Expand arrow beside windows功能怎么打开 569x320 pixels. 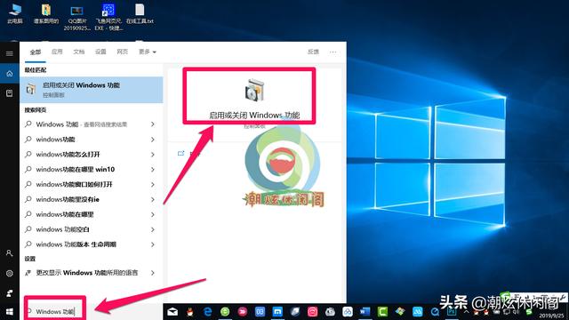(152, 155)
